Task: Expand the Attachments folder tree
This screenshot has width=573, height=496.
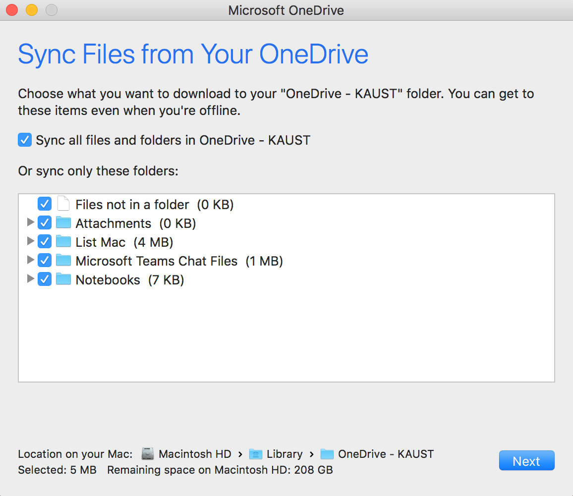Action: click(x=31, y=222)
